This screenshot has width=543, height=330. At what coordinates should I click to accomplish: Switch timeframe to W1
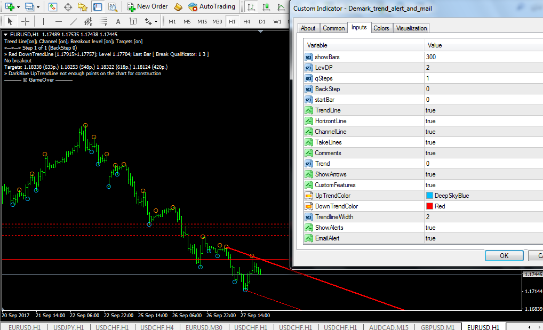pos(277,21)
